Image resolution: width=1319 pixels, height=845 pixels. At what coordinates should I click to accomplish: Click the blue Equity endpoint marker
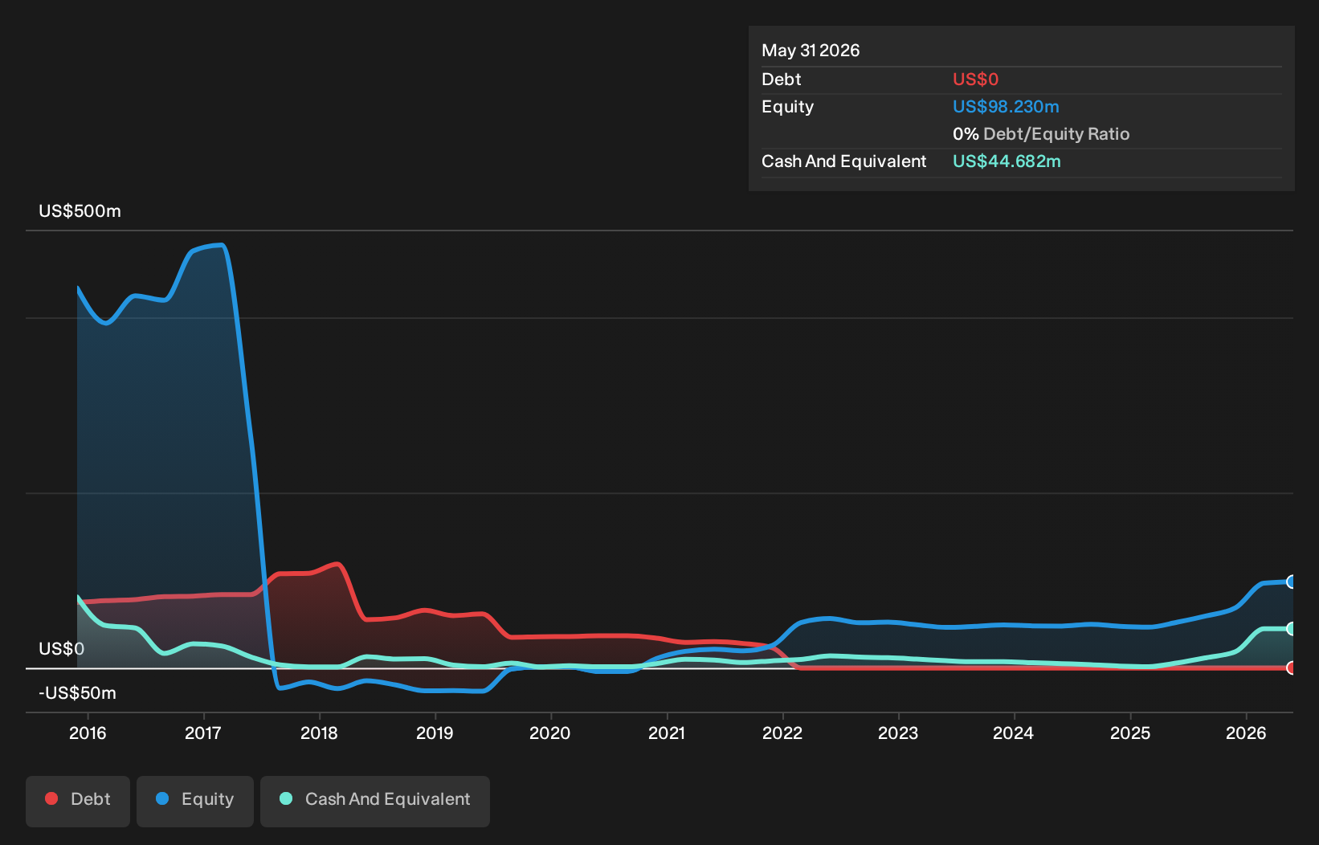1290,582
